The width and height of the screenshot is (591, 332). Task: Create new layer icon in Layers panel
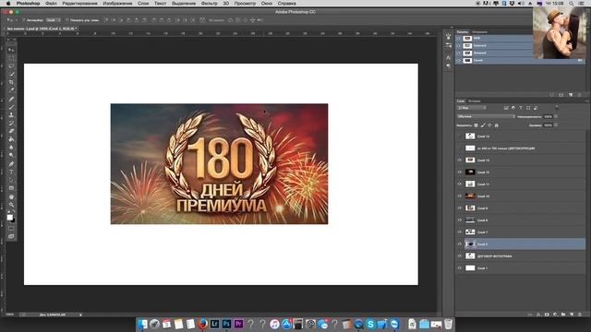(572, 314)
